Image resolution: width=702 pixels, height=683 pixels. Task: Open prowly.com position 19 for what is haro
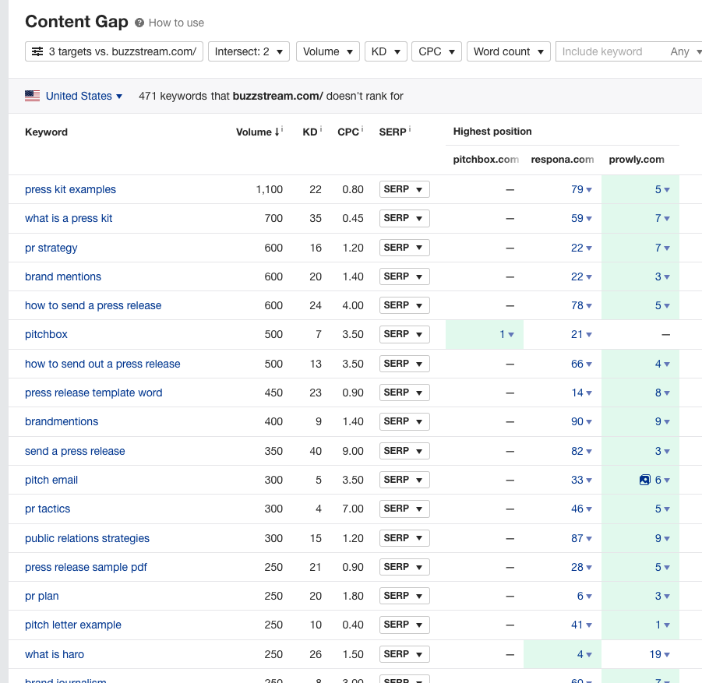point(660,654)
